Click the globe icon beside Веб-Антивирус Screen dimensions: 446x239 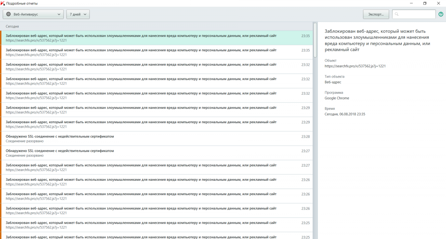[9, 14]
